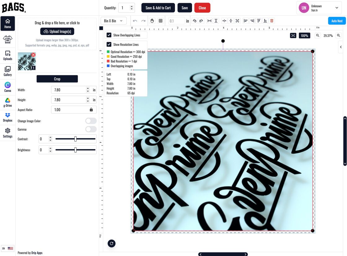The width and height of the screenshot is (347, 256).
Task: Click the rotation handle above the image
Action: click(223, 41)
